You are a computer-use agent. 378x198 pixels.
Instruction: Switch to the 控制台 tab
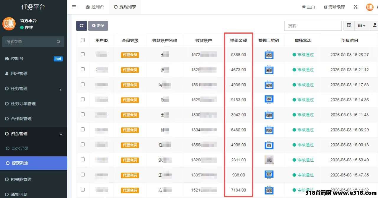tap(95, 7)
